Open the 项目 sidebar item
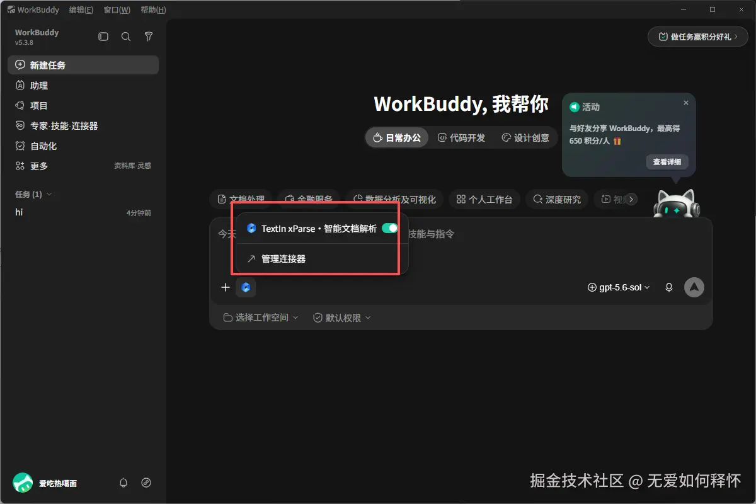This screenshot has width=756, height=504. coord(83,105)
